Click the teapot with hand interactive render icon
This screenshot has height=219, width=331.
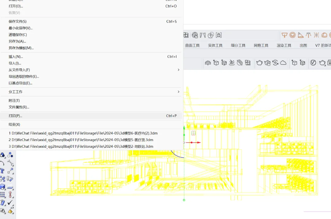[267, 63]
